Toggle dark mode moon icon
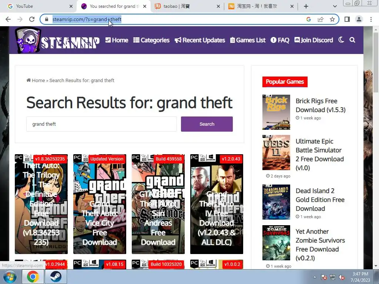The image size is (379, 284). click(341, 40)
